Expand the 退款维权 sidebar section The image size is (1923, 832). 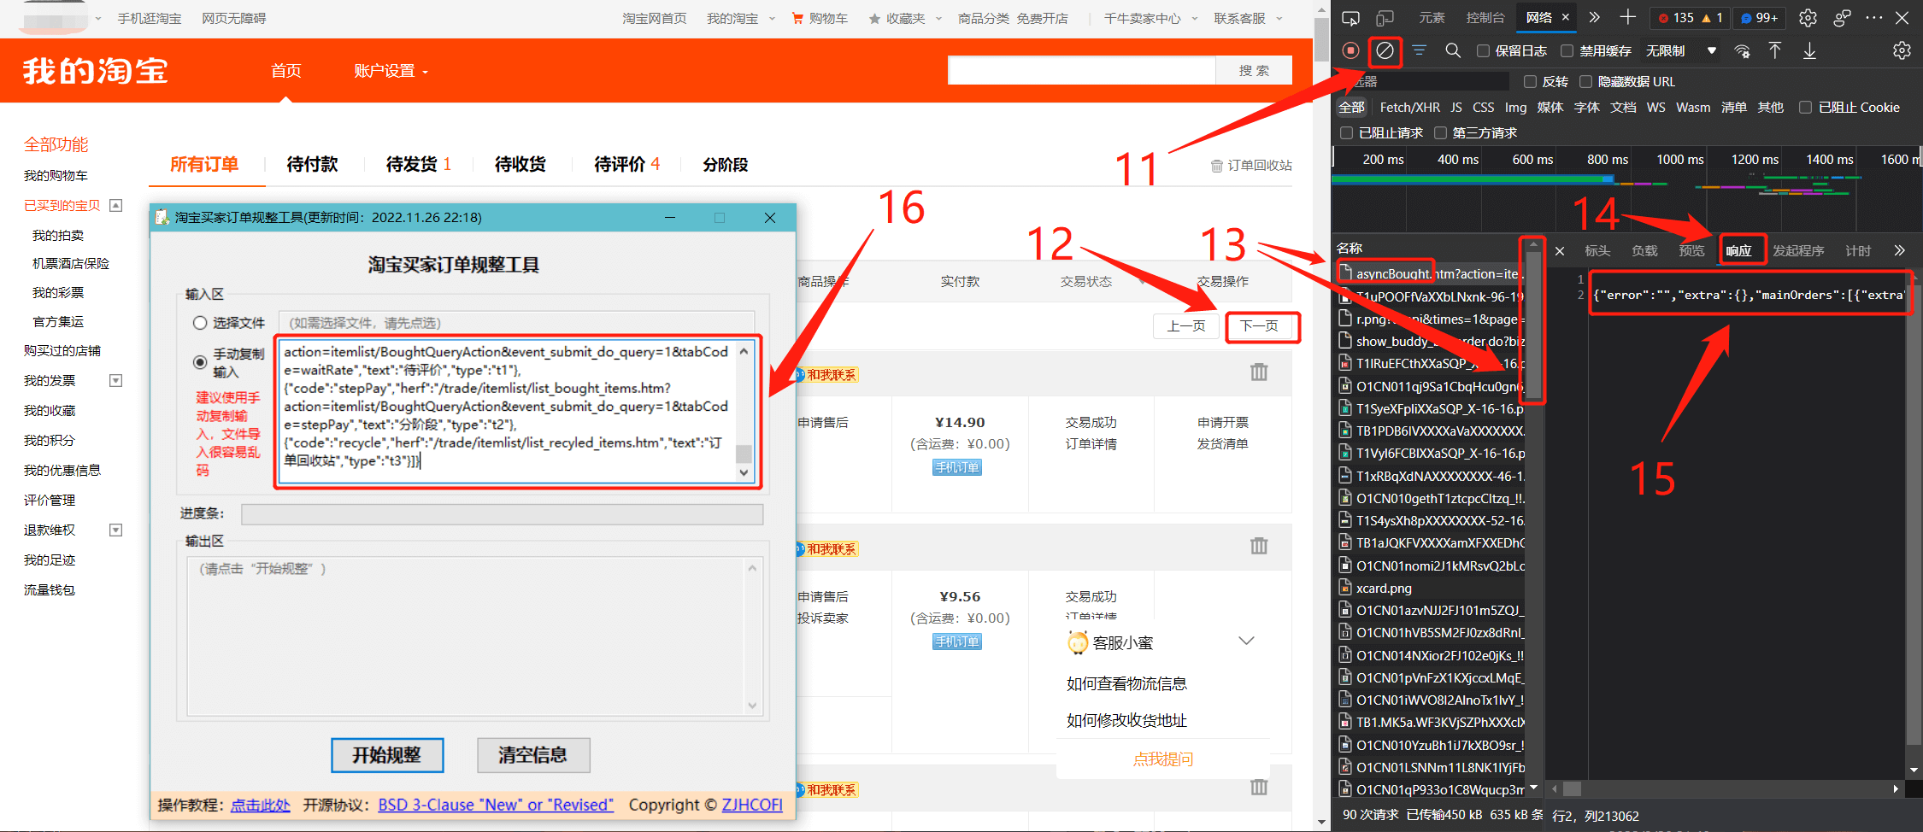(x=116, y=530)
